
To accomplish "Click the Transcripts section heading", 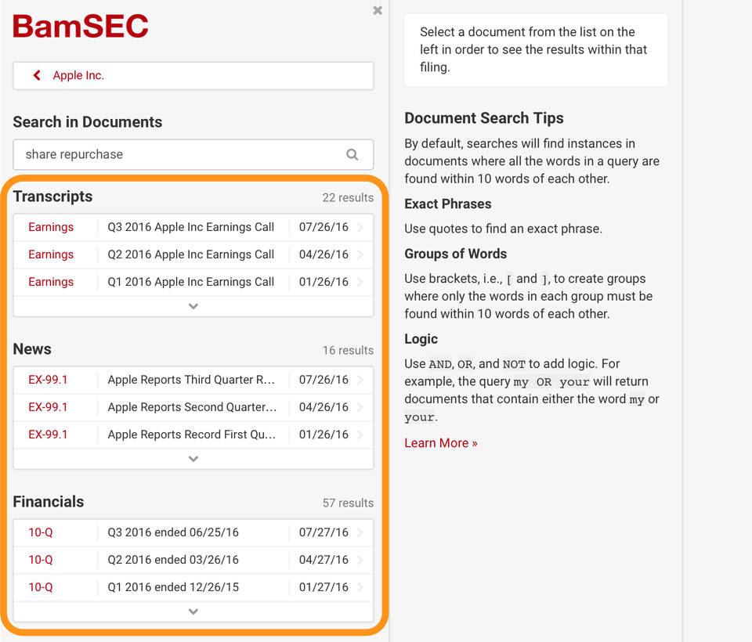I will [52, 197].
